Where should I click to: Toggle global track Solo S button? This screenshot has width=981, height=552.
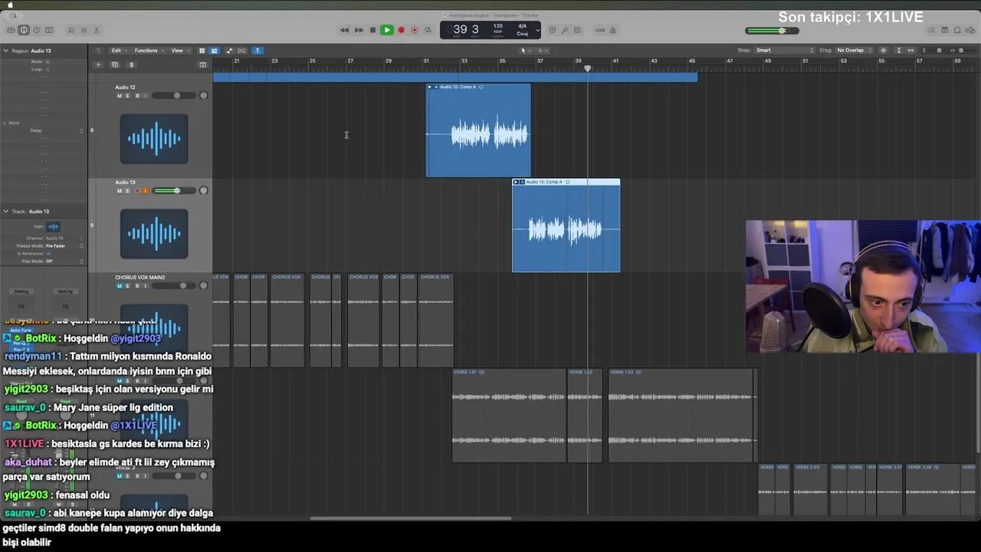tap(131, 65)
